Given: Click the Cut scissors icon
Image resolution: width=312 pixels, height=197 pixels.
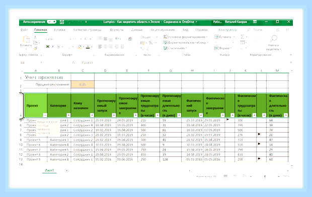Looking at the screenshot, I should tap(35, 37).
